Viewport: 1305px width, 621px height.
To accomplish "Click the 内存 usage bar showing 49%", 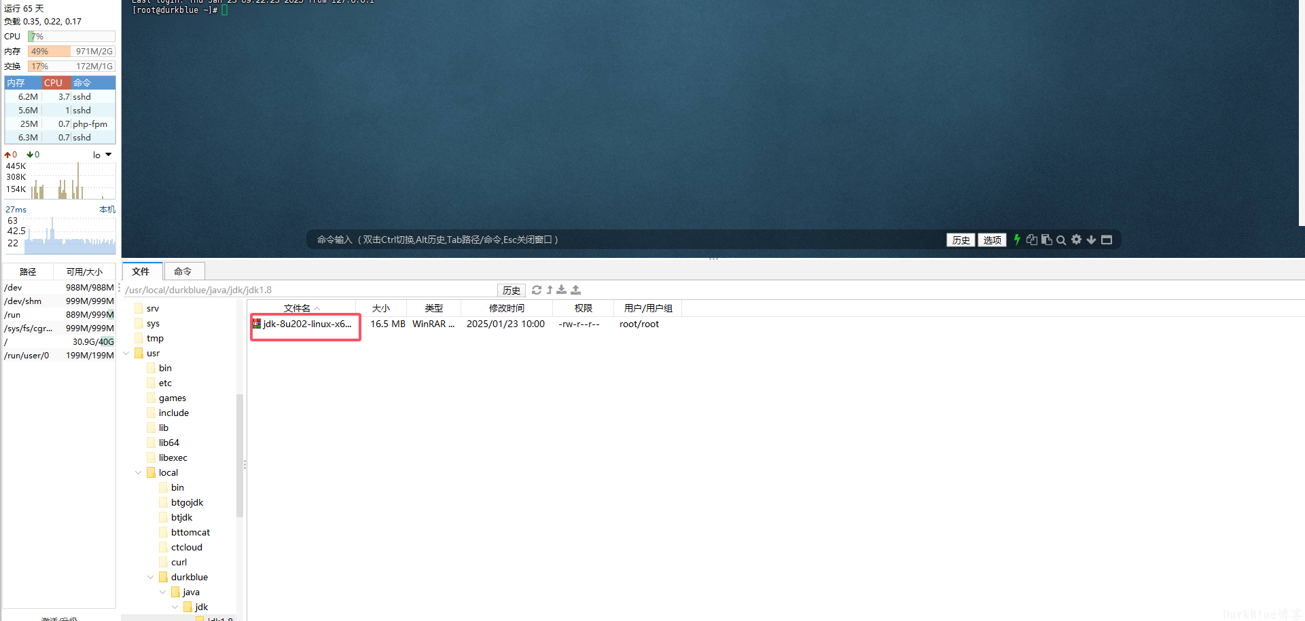I will [x=71, y=51].
